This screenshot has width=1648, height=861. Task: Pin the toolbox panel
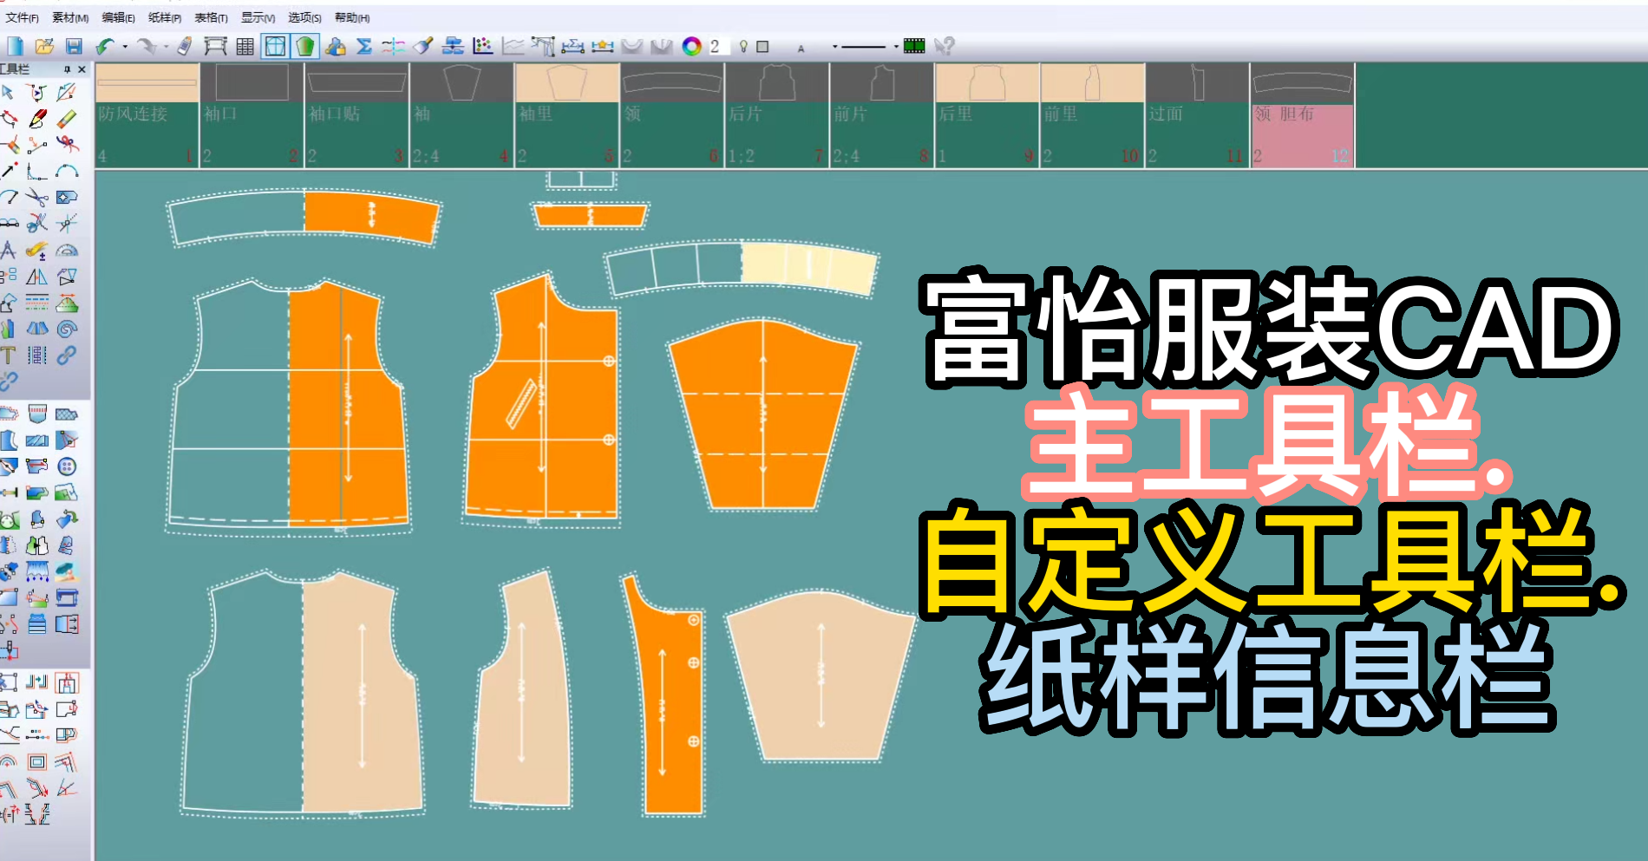coord(67,69)
